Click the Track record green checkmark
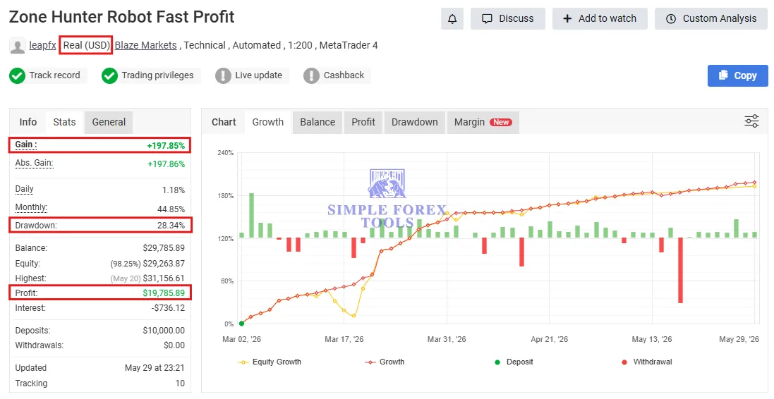774x399 pixels. [17, 76]
